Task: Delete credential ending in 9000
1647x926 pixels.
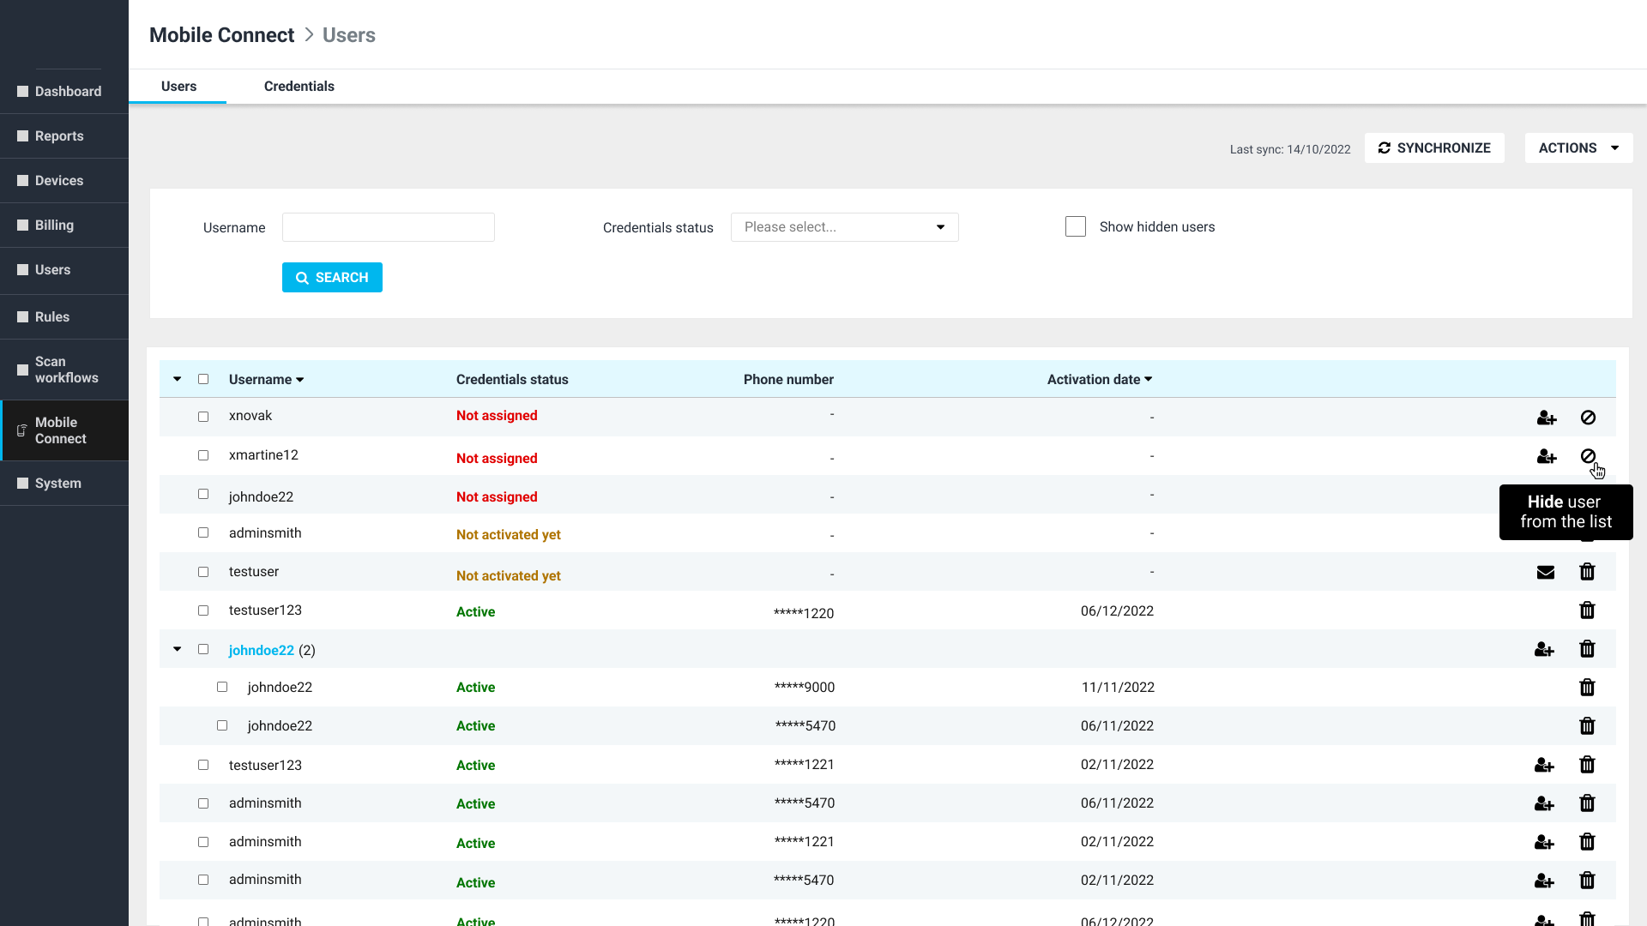Action: click(x=1587, y=688)
